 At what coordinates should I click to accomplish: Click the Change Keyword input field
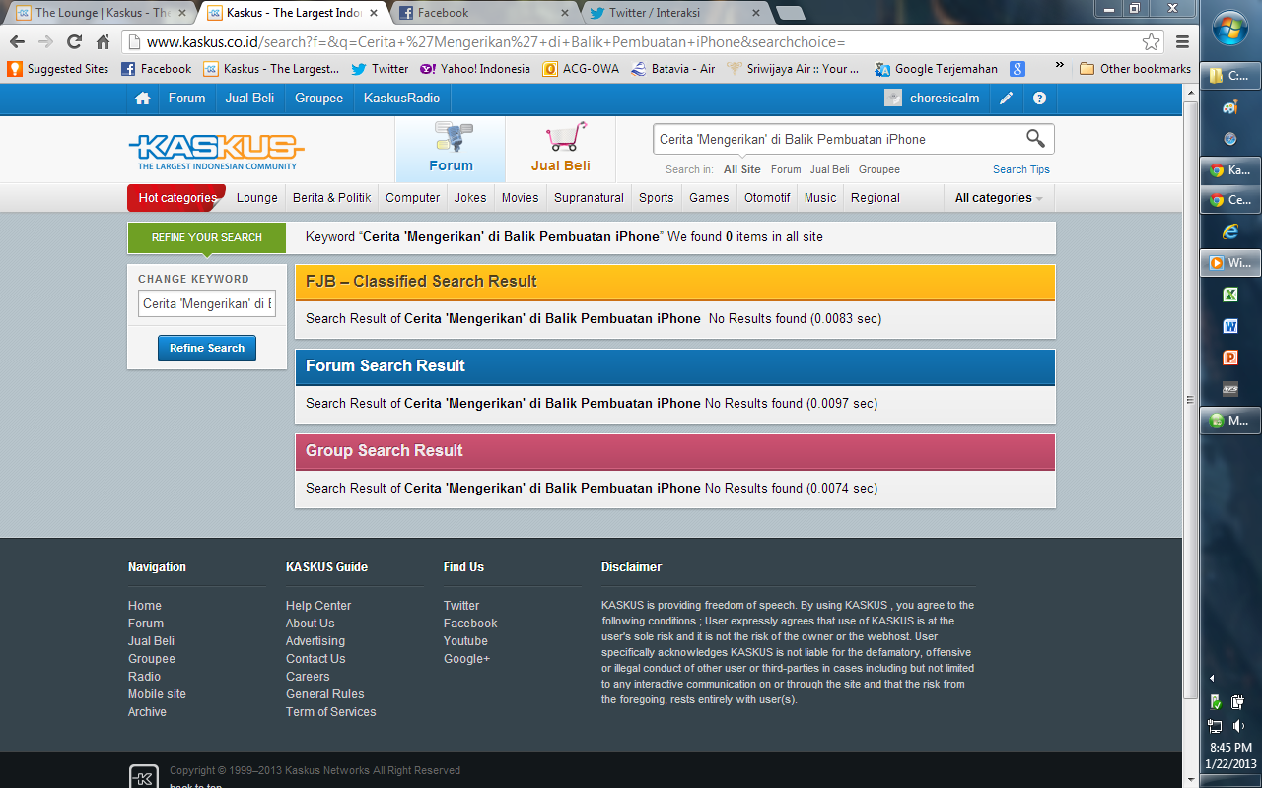click(x=207, y=303)
